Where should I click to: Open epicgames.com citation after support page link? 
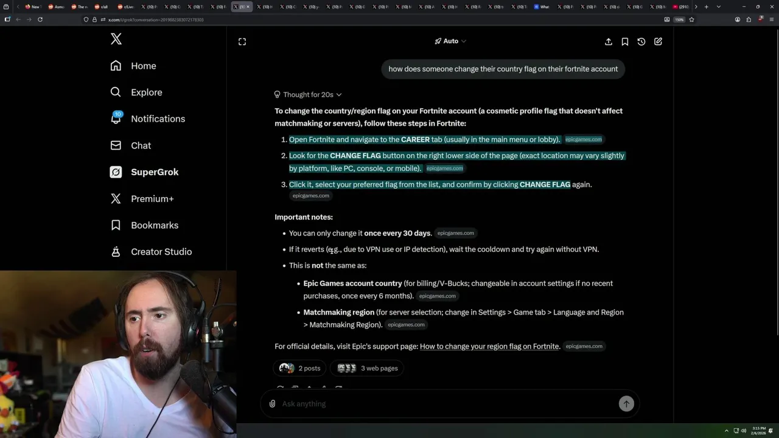point(584,346)
